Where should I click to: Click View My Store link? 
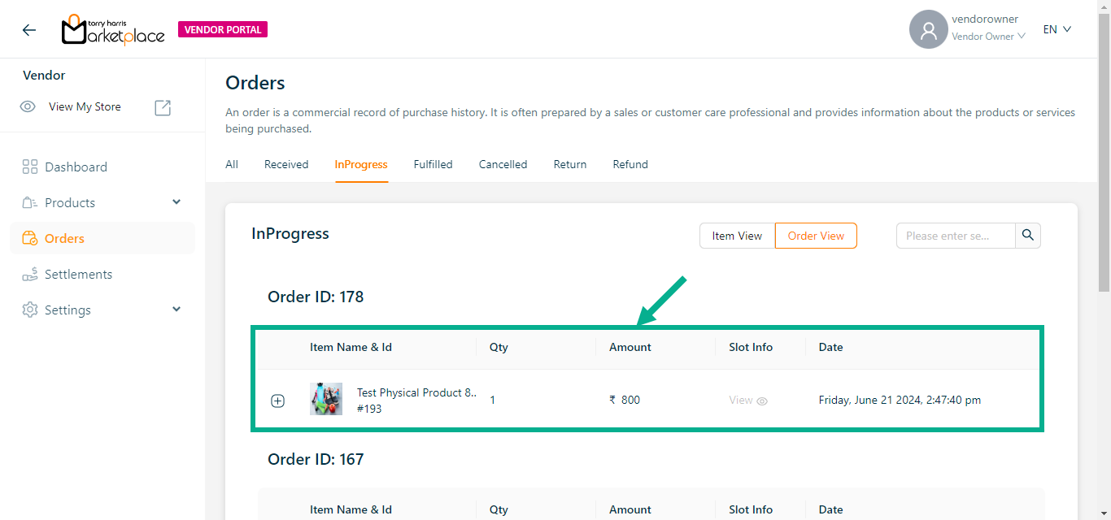[85, 107]
